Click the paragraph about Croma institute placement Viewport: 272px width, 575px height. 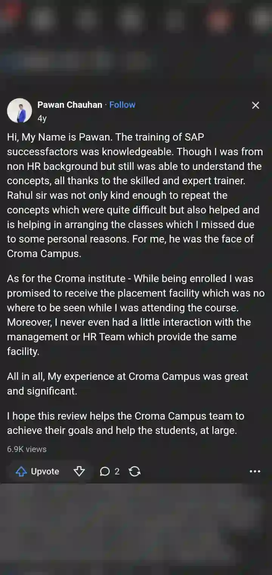click(x=136, y=315)
